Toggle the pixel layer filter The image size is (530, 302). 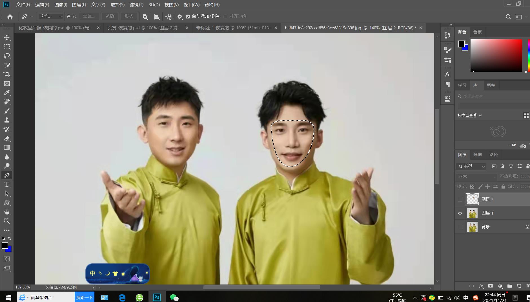494,166
